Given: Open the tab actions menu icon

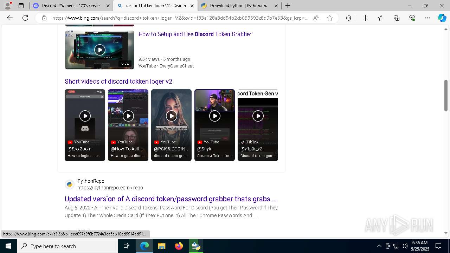Looking at the screenshot, I should [x=21, y=6].
